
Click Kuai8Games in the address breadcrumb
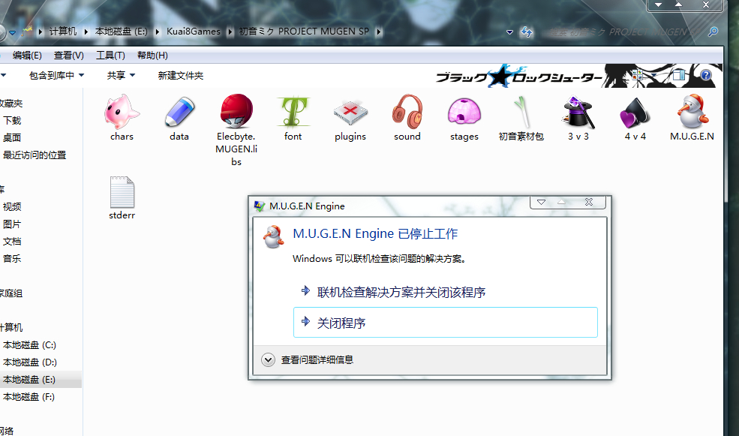click(194, 31)
